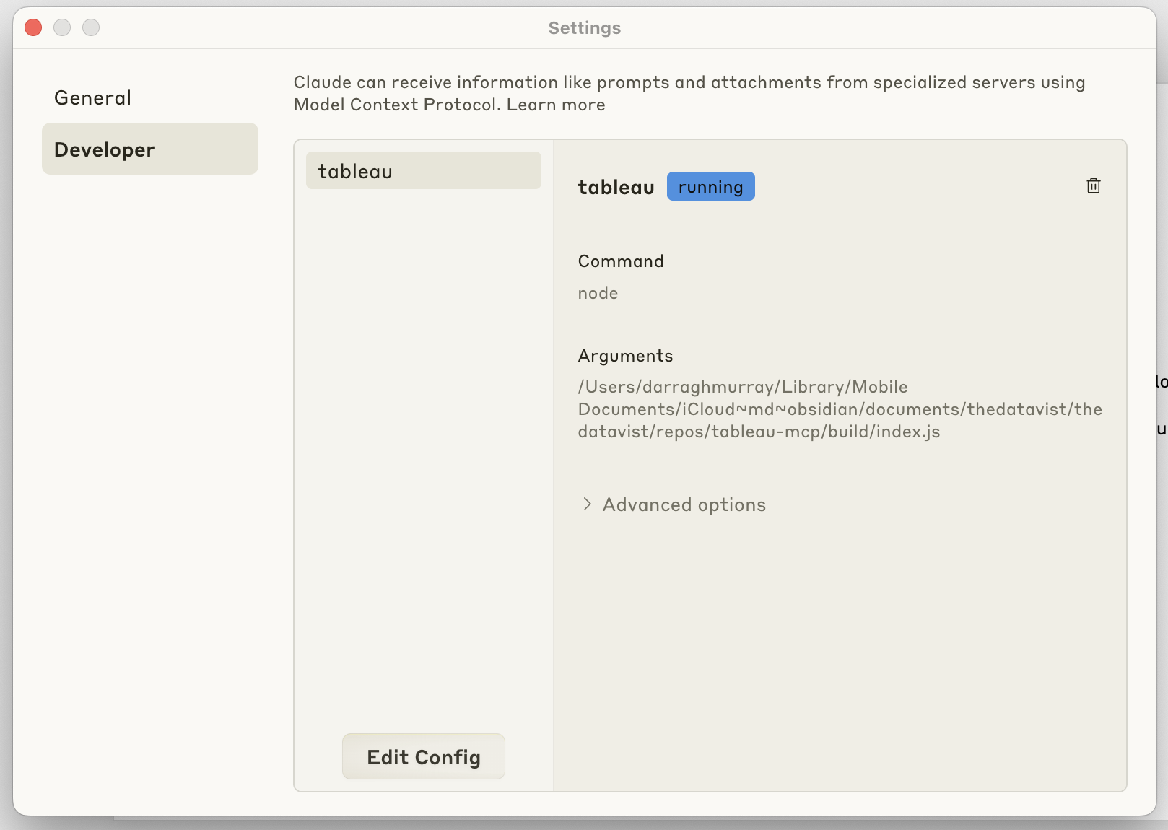Click empty space below tableau list item

point(423,433)
